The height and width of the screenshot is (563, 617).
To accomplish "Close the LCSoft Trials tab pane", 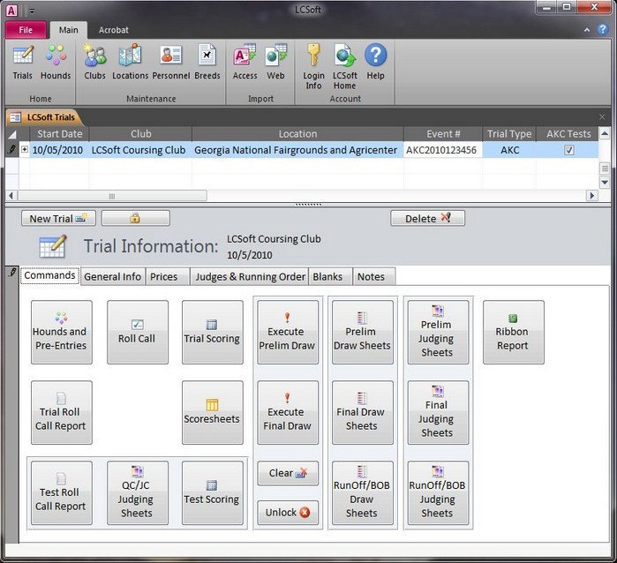I will coord(602,116).
